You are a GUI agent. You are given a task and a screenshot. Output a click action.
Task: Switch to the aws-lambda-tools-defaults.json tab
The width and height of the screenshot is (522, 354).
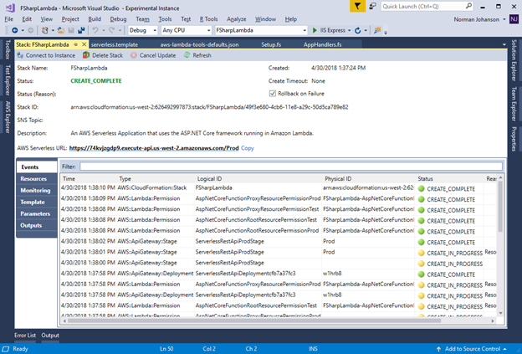click(199, 44)
